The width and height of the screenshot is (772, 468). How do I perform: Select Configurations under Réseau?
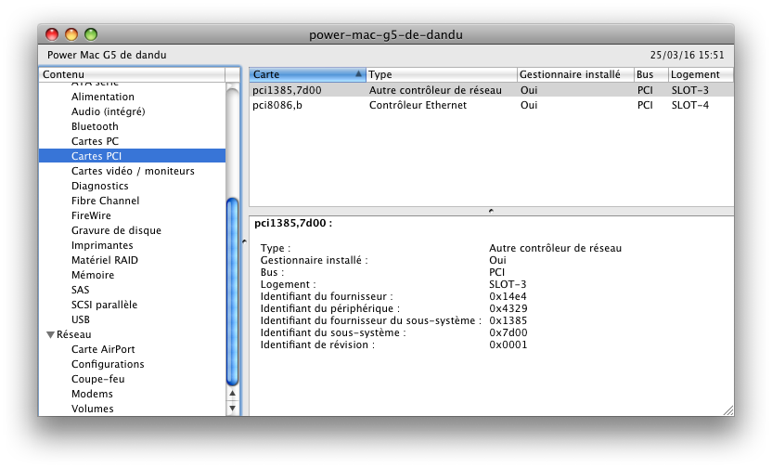(108, 364)
